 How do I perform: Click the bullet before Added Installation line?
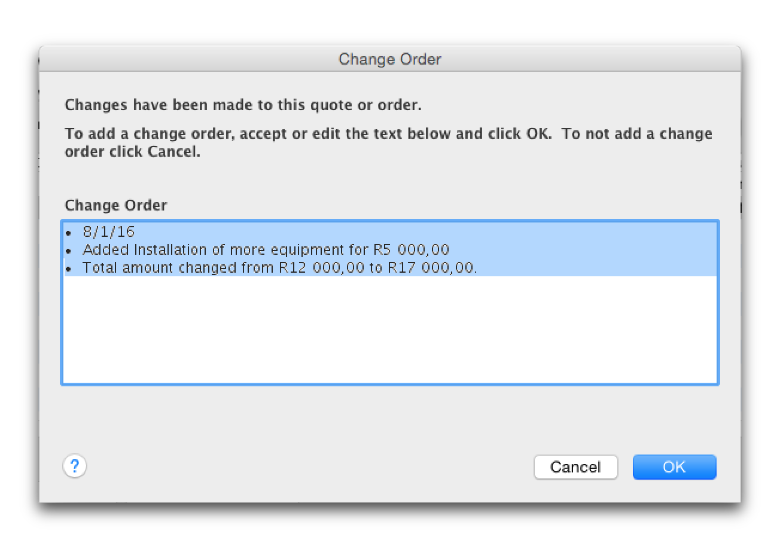[69, 251]
